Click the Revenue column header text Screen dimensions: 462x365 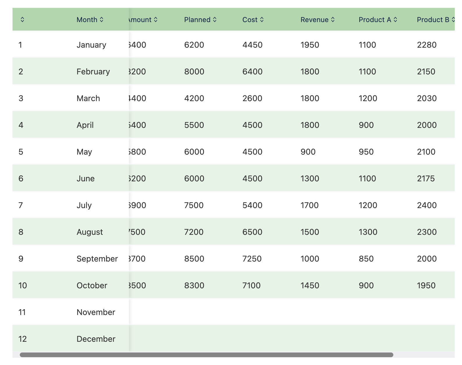(314, 19)
